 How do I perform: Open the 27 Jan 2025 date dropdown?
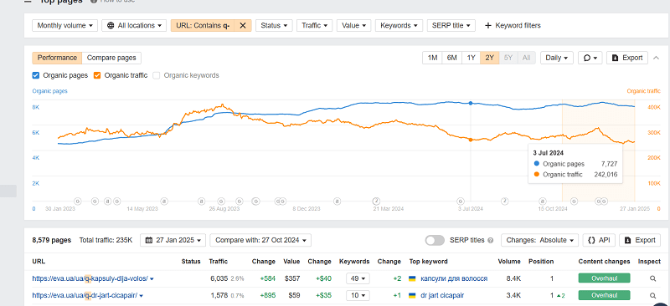pos(173,240)
